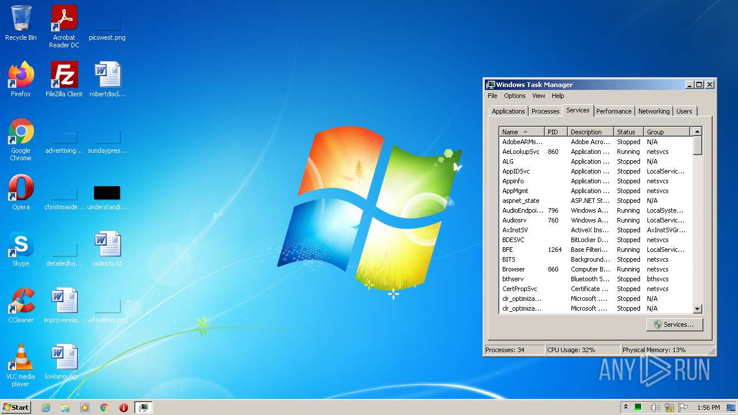Open the Options menu in Task Manager

tap(515, 96)
